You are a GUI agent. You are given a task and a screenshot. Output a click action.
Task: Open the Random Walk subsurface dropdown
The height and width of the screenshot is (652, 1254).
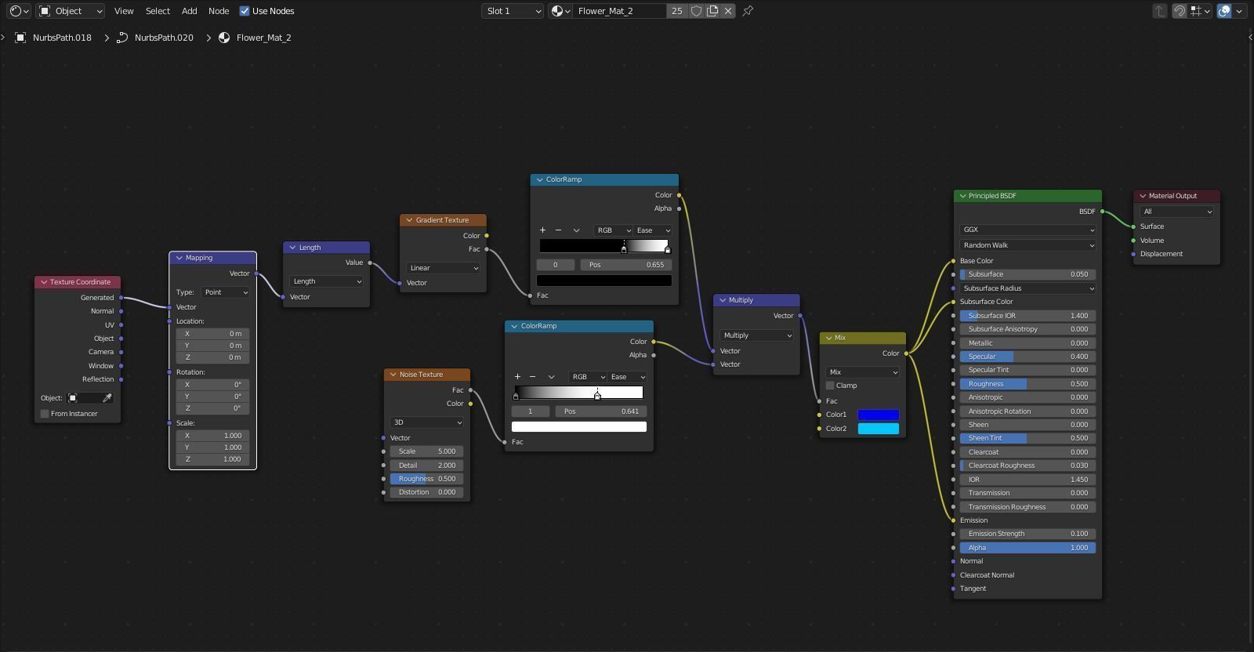point(1027,245)
